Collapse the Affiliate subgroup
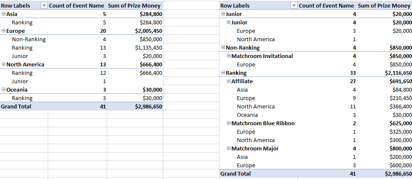The width and height of the screenshot is (412, 179). (229, 82)
